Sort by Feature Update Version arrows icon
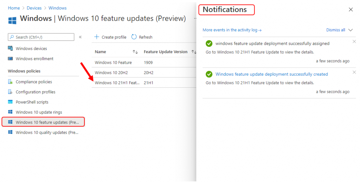 (x=194, y=52)
